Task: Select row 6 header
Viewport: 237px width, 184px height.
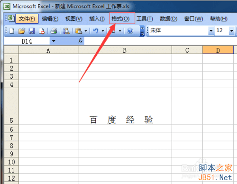Action: [11, 129]
